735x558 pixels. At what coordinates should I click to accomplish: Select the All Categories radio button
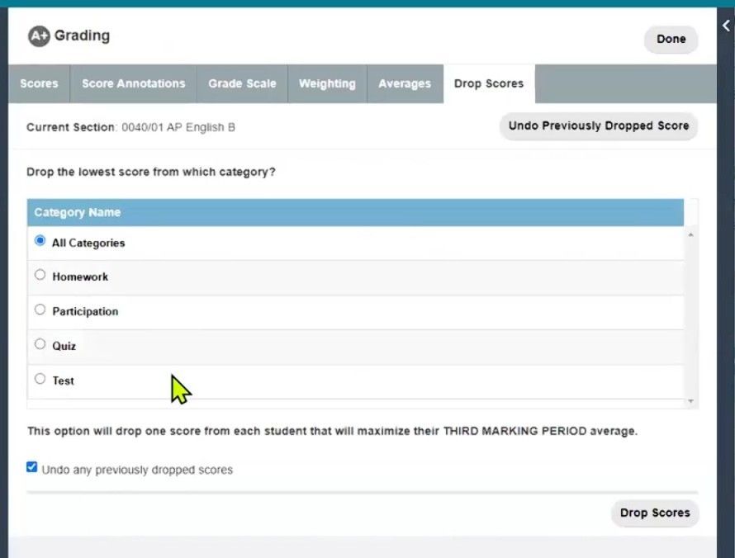(40, 239)
